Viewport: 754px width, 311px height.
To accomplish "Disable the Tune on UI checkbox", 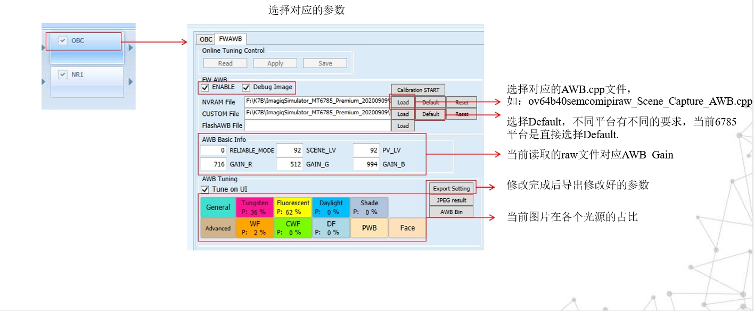I will 206,189.
